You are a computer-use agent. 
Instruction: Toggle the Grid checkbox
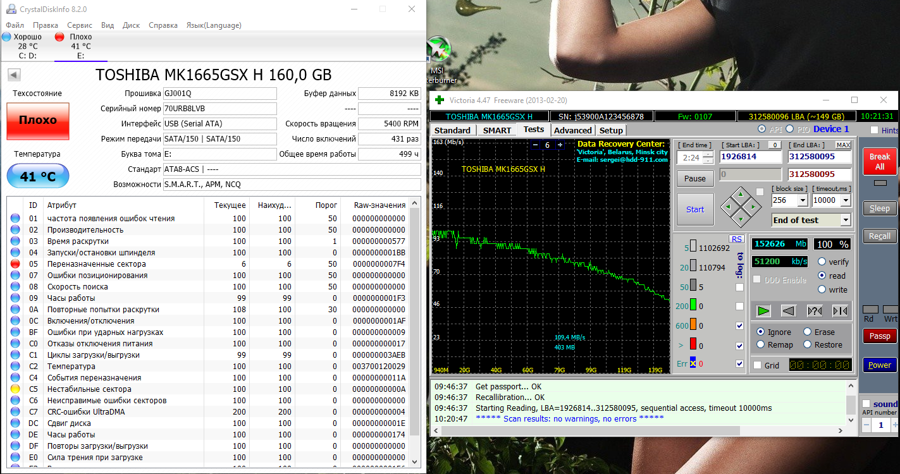coord(758,365)
